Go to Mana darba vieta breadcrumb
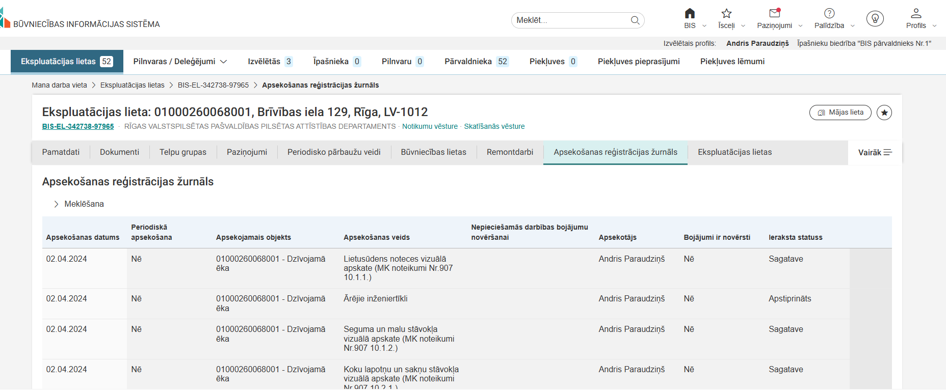This screenshot has height=390, width=946. (x=59, y=85)
